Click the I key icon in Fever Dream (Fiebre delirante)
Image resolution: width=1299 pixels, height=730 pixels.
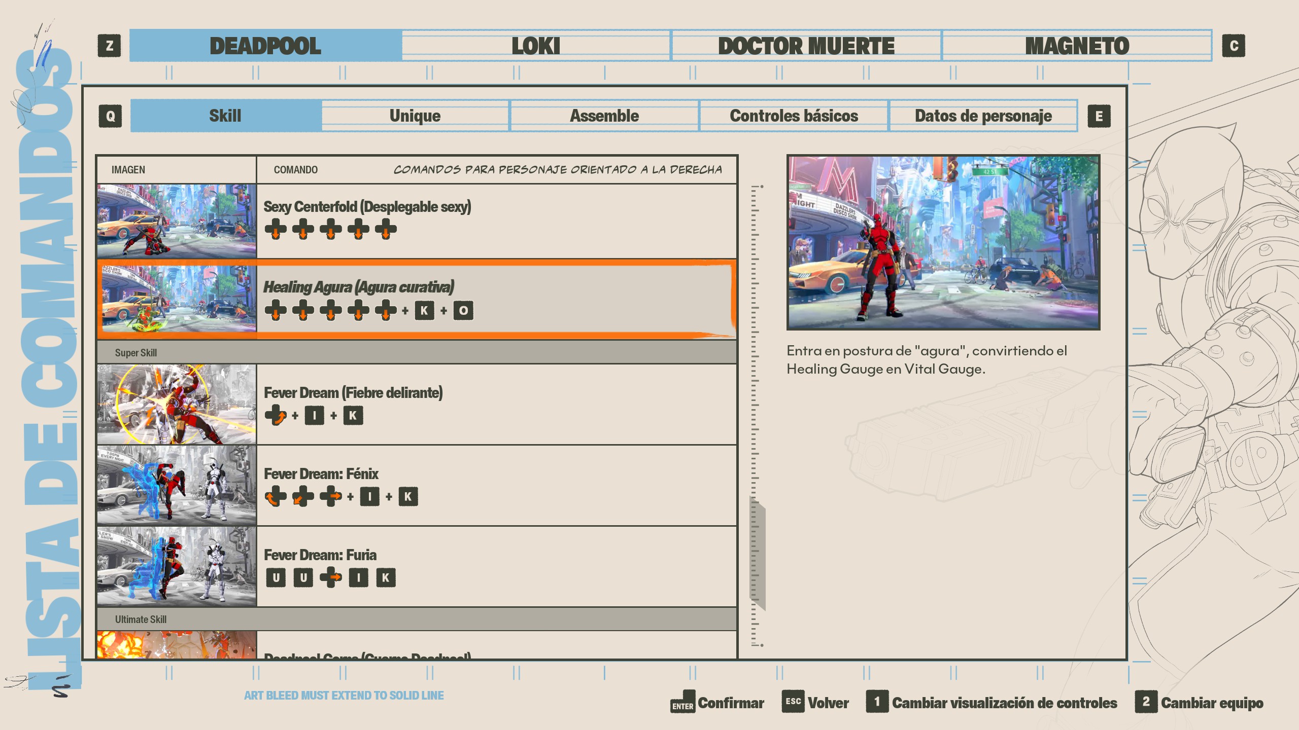[x=315, y=416]
